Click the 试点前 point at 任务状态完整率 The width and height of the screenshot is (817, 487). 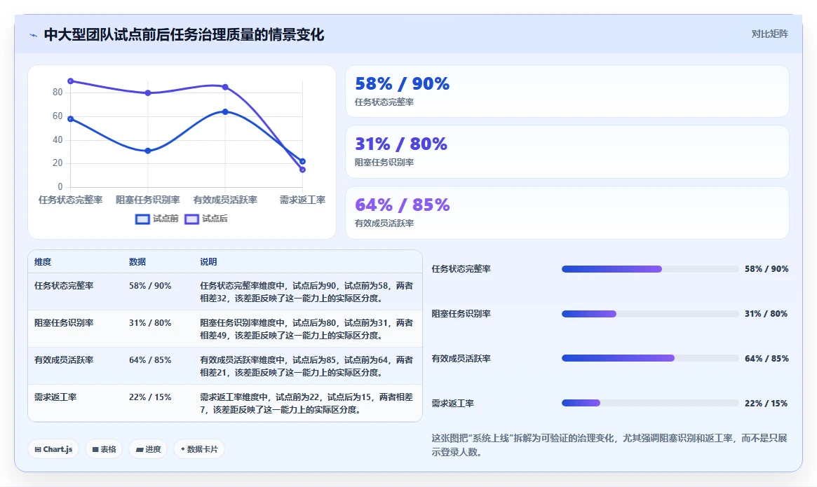[x=70, y=118]
